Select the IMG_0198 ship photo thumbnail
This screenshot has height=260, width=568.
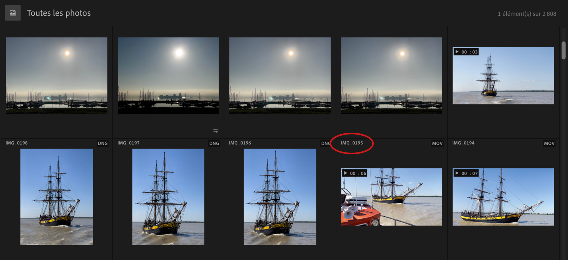click(56, 197)
